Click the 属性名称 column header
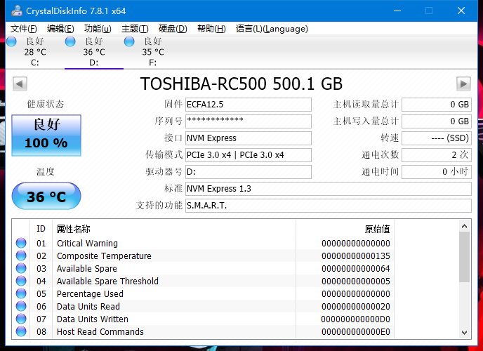483x351 pixels. tap(174, 229)
